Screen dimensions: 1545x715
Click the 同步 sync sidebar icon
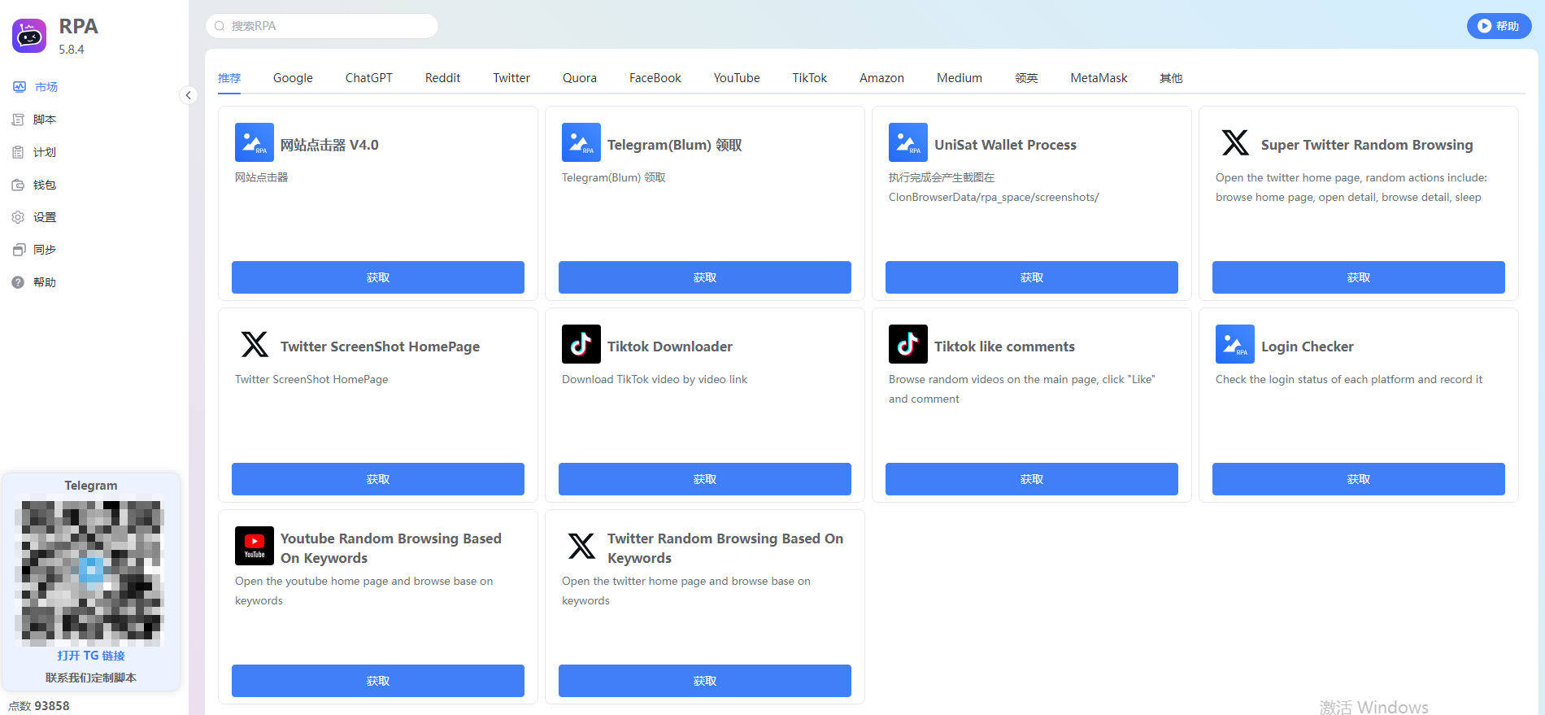[x=19, y=250]
